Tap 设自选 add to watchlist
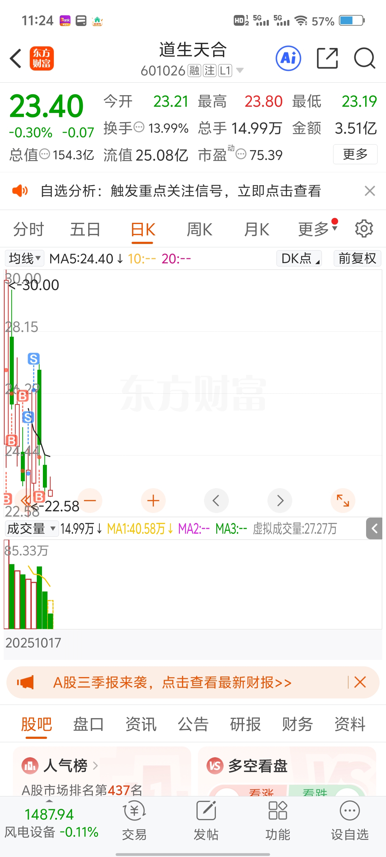The width and height of the screenshot is (386, 857). click(350, 820)
